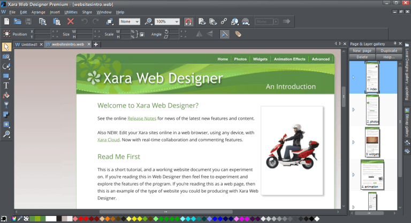Delete selection with red X icon
411x223 pixels.
coord(71,21)
